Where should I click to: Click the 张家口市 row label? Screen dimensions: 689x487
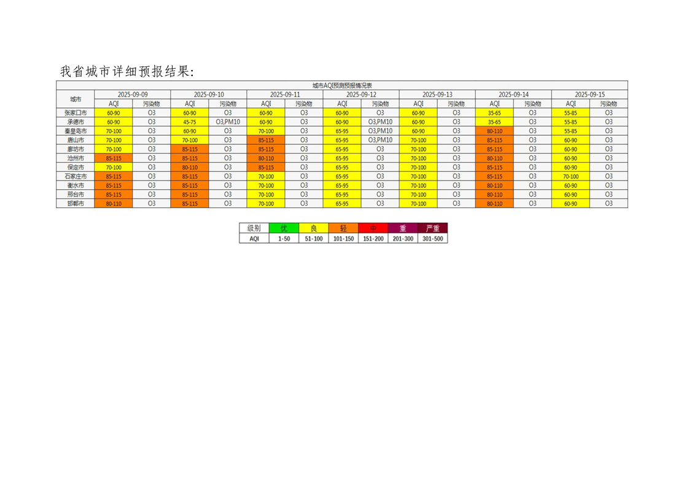point(76,113)
